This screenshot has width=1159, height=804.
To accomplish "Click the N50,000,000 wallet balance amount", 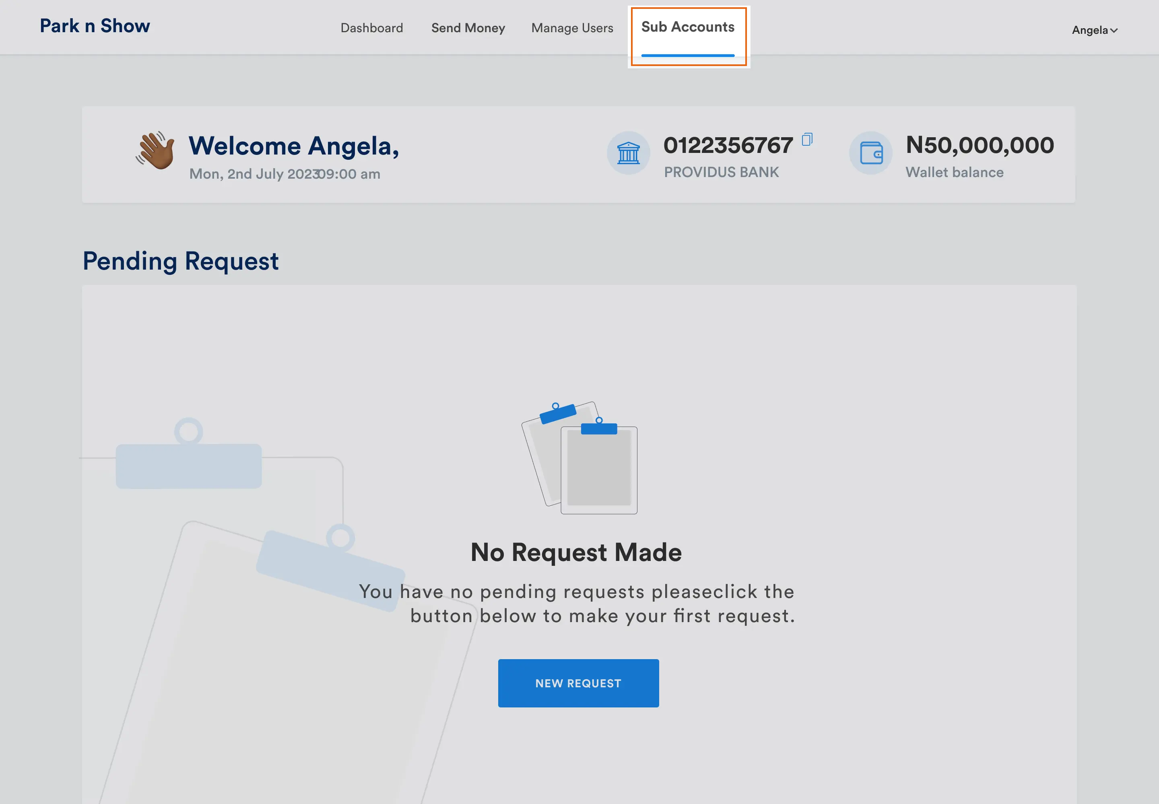I will click(980, 145).
